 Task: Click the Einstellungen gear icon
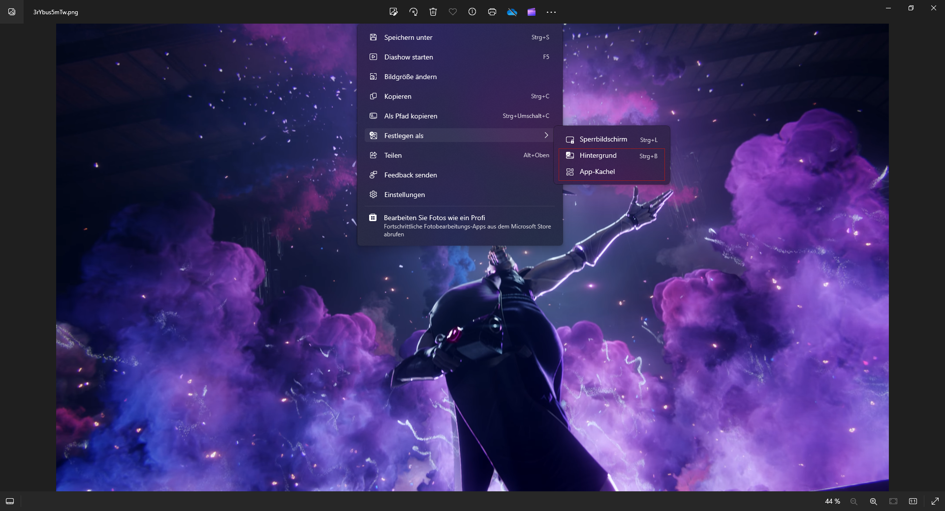click(x=374, y=195)
